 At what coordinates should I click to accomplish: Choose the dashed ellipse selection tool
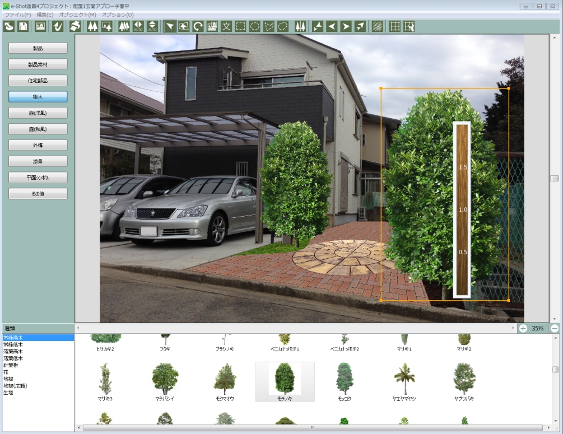(x=254, y=26)
